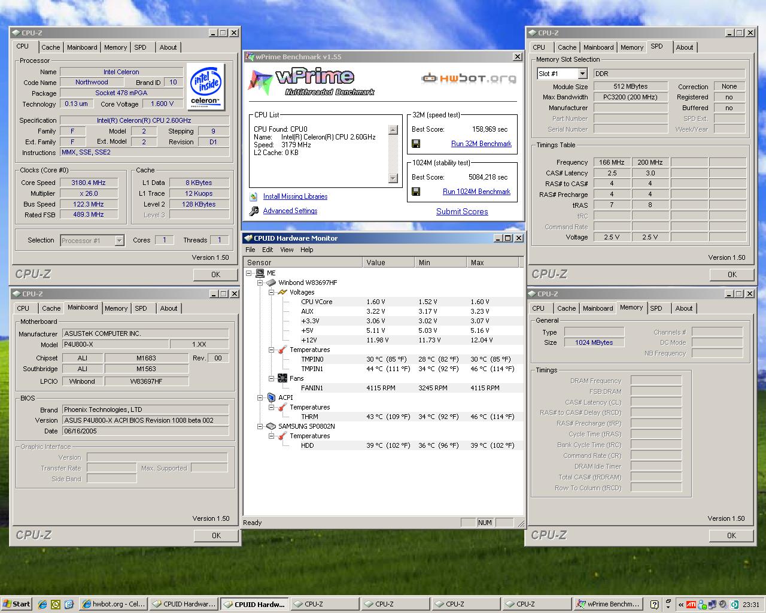
Task: Collapse the Winbond W83697HF node
Action: [x=260, y=283]
